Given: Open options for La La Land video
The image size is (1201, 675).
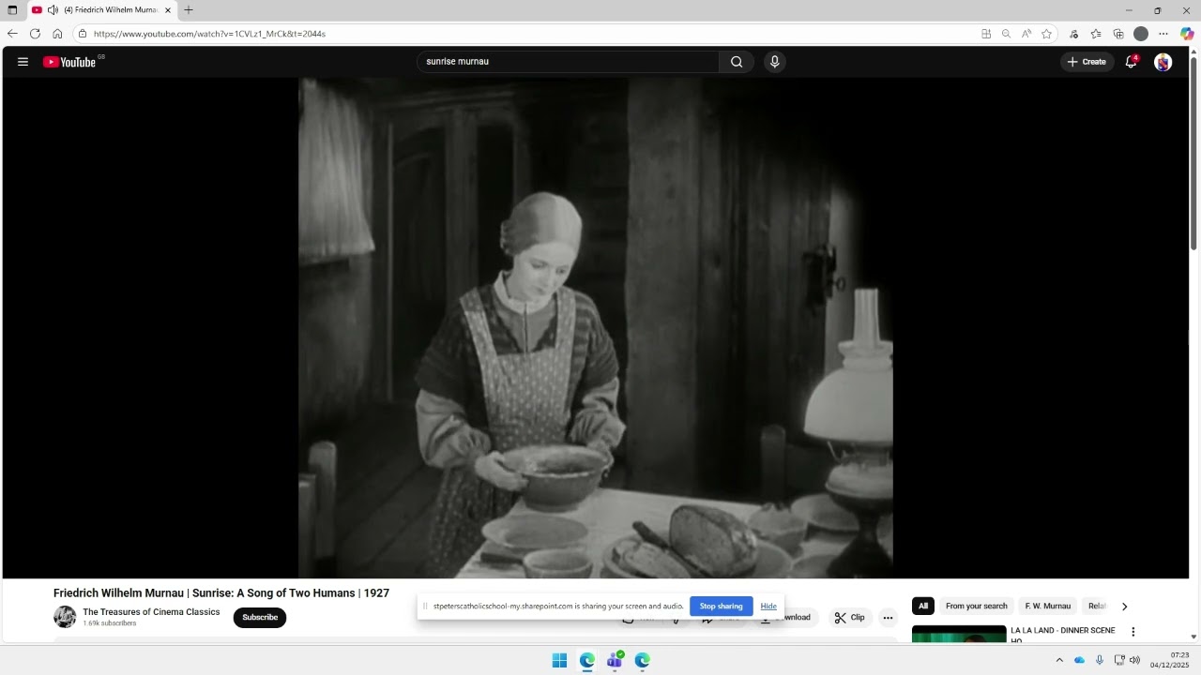Looking at the screenshot, I should [x=1133, y=632].
